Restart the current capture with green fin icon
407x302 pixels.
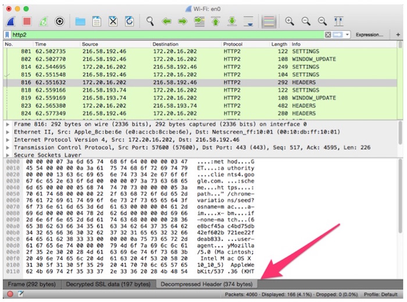(44, 21)
